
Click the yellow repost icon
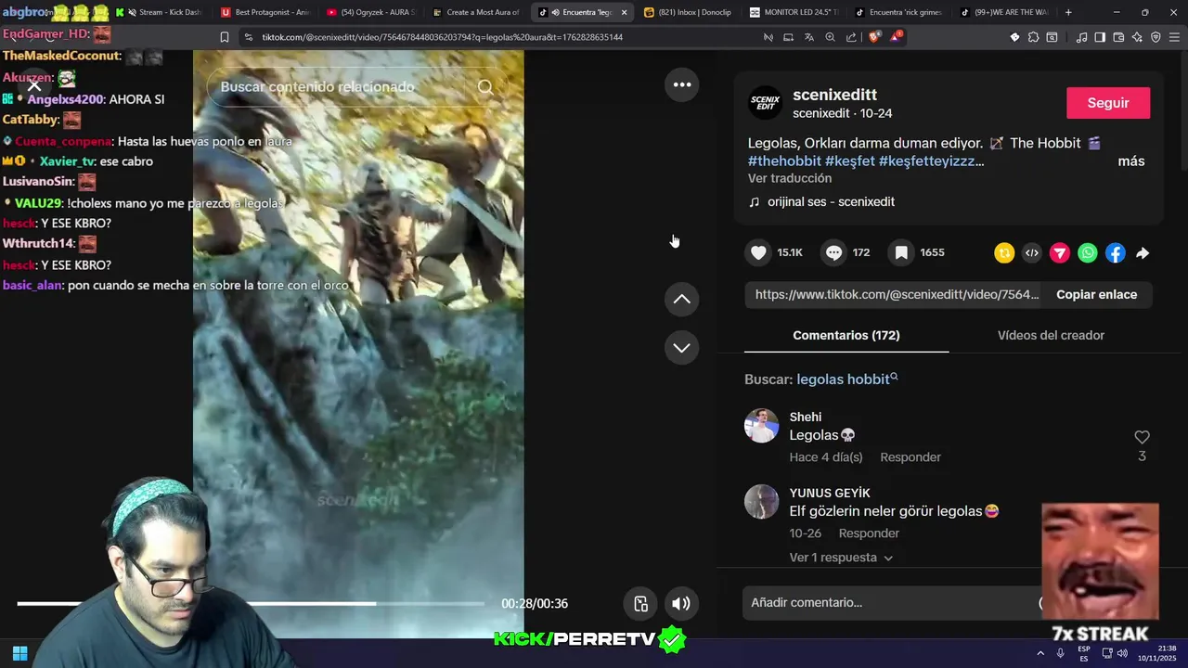pyautogui.click(x=1004, y=253)
